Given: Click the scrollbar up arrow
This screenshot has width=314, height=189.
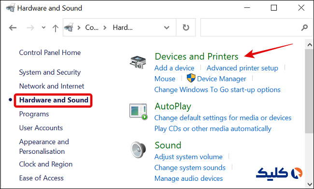Looking at the screenshot, I should point(309,45).
